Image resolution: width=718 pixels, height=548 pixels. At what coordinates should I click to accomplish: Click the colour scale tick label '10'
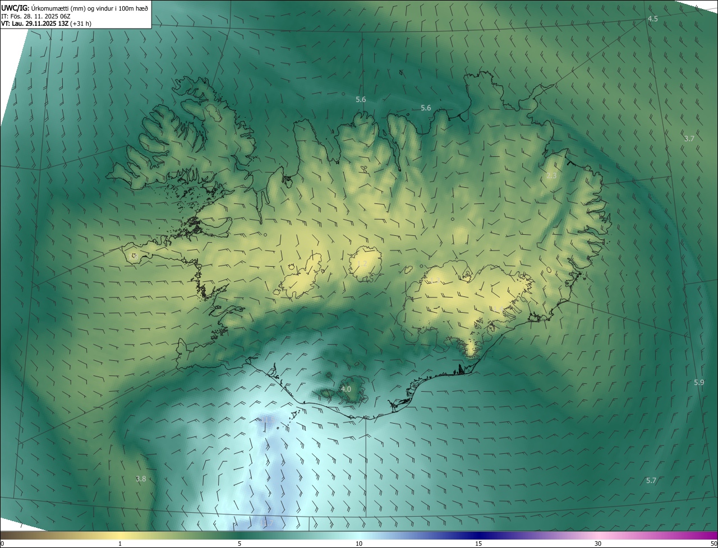[359, 544]
